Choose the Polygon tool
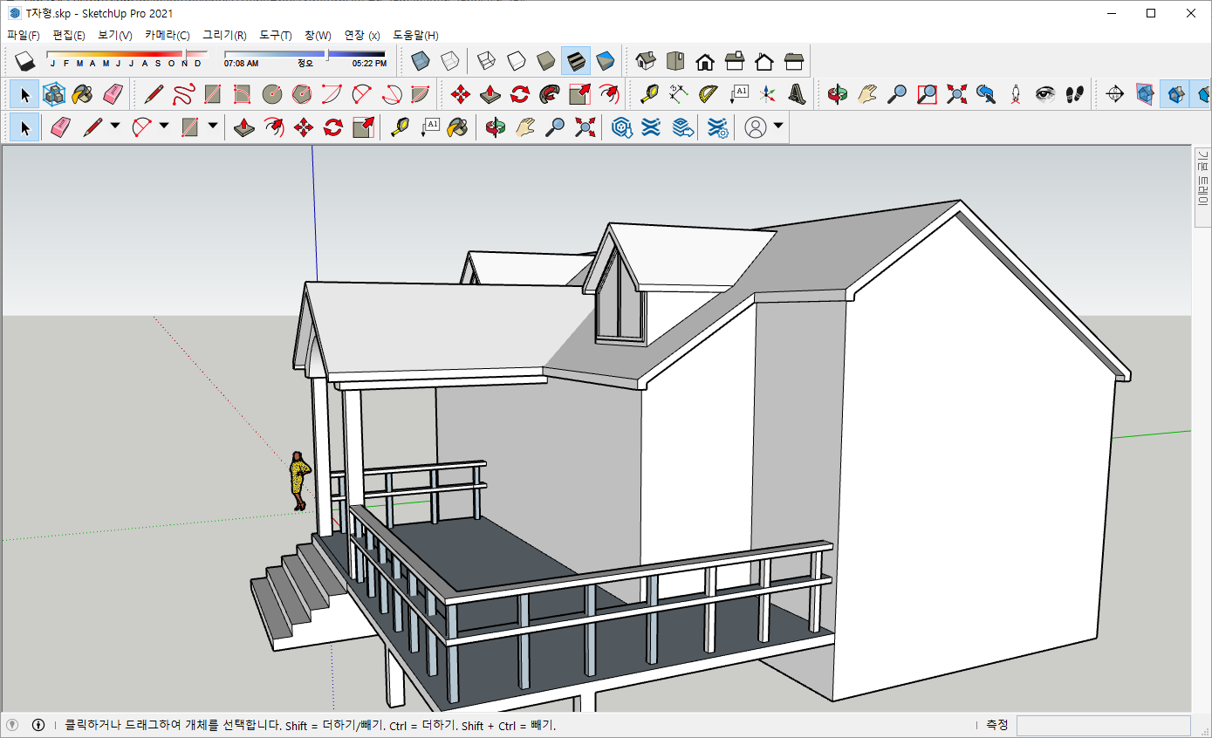This screenshot has width=1212, height=738. (x=302, y=93)
